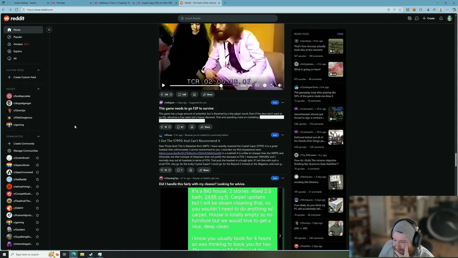Open File Explorer from the taskbar
The width and height of the screenshot is (458, 258).
[82, 254]
